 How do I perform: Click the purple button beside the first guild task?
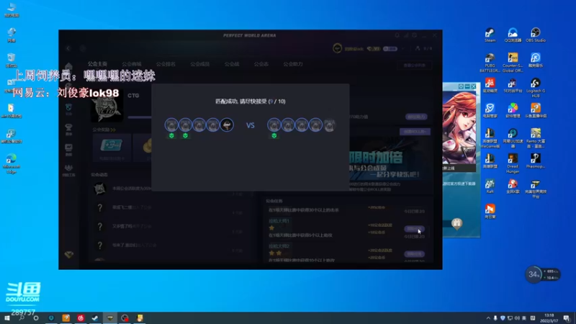(x=415, y=229)
